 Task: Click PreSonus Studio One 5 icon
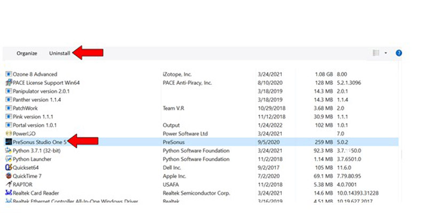9,142
